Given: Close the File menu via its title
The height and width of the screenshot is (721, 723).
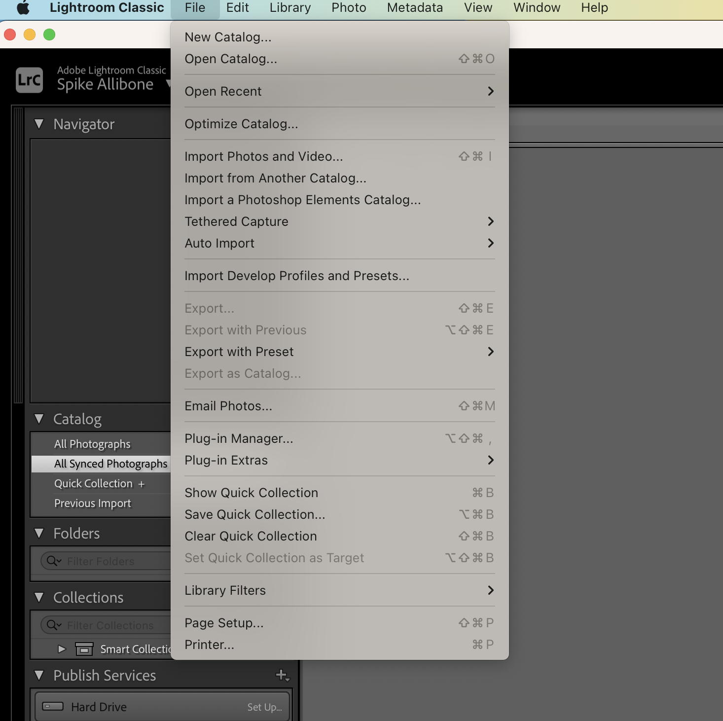Looking at the screenshot, I should pyautogui.click(x=195, y=8).
